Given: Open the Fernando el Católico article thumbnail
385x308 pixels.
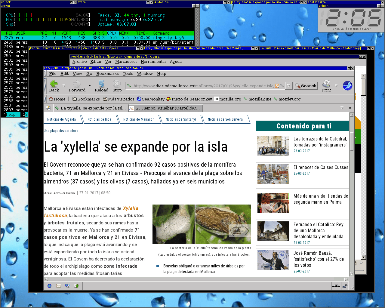Looking at the screenshot, I should click(273, 231).
